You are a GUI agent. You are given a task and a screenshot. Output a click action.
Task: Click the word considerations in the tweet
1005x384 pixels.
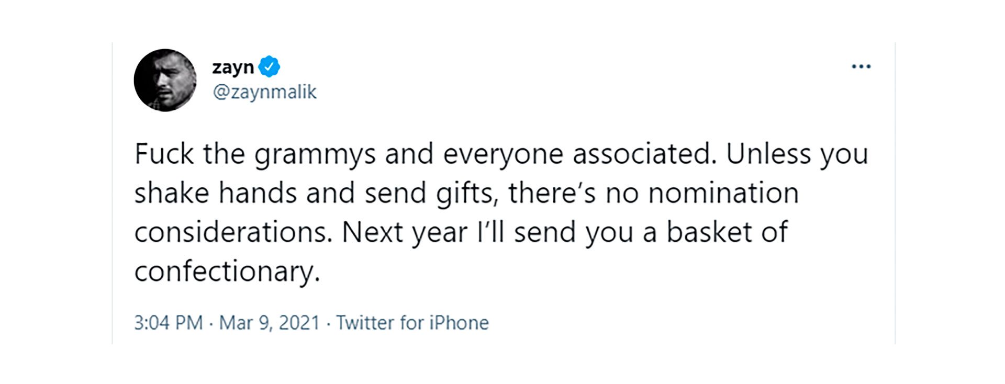point(233,232)
